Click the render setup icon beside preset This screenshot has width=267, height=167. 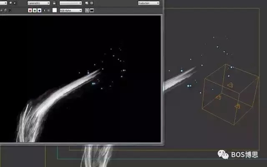(x=87, y=3)
